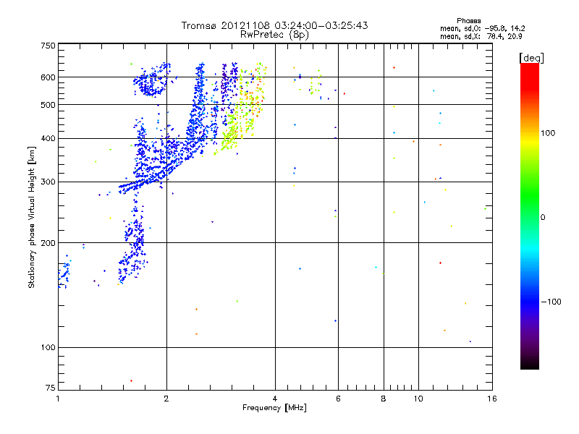The height and width of the screenshot is (434, 579).
Task: Click the plot title 'Tromsø 20121108 03:24:00-03:25:43'
Action: tap(274, 25)
